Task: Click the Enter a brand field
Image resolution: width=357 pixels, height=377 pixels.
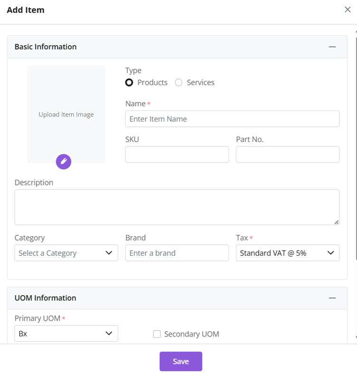Action: click(177, 253)
